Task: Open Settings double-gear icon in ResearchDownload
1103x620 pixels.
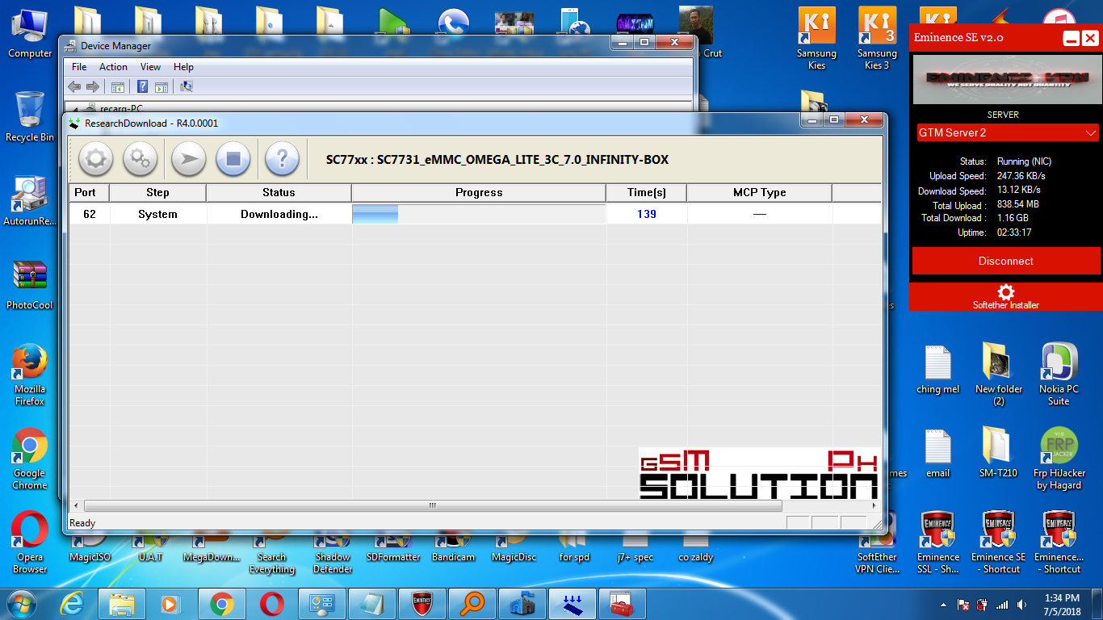Action: [140, 159]
